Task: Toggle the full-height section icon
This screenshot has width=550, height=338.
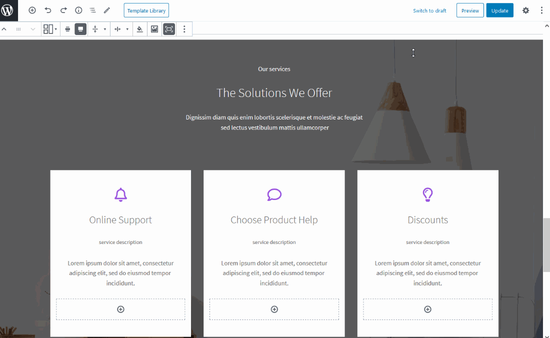Action: coord(169,29)
